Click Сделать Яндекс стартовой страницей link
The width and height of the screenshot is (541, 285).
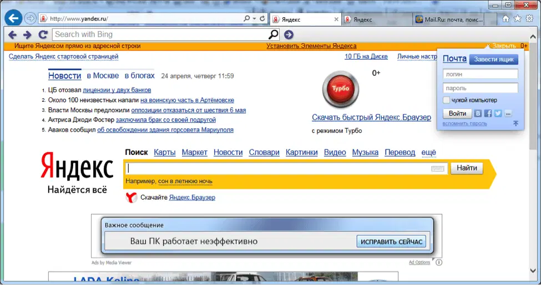(x=63, y=56)
